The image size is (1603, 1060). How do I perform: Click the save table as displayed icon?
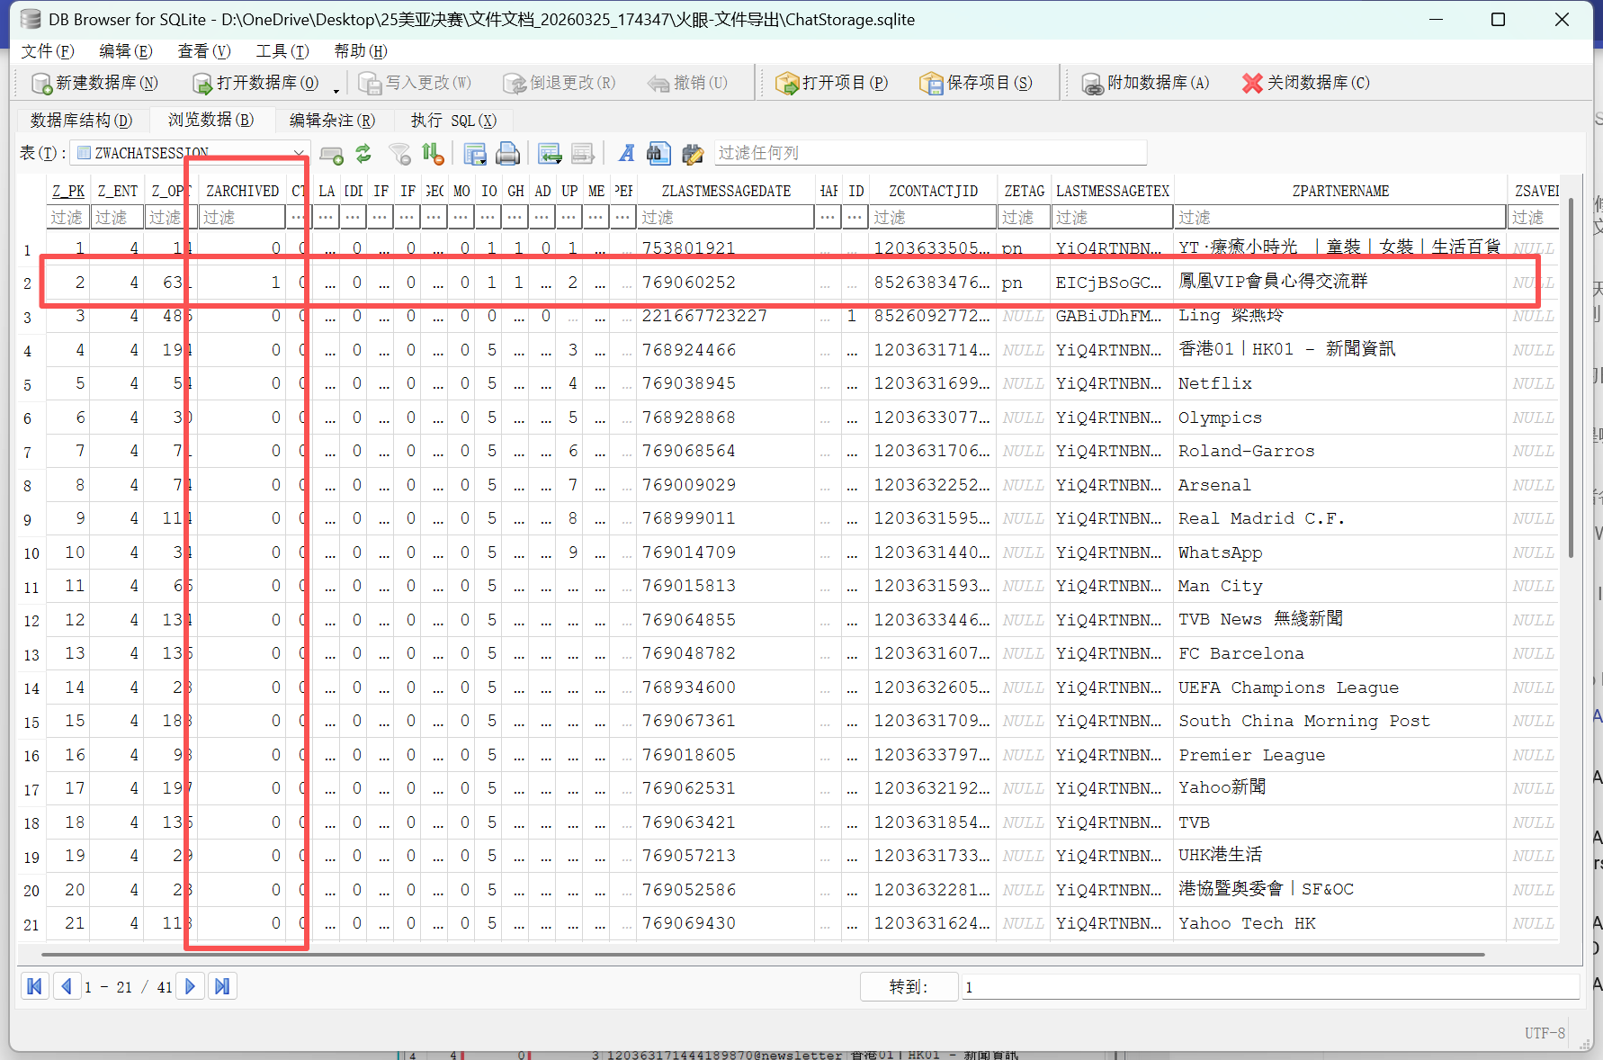point(475,154)
